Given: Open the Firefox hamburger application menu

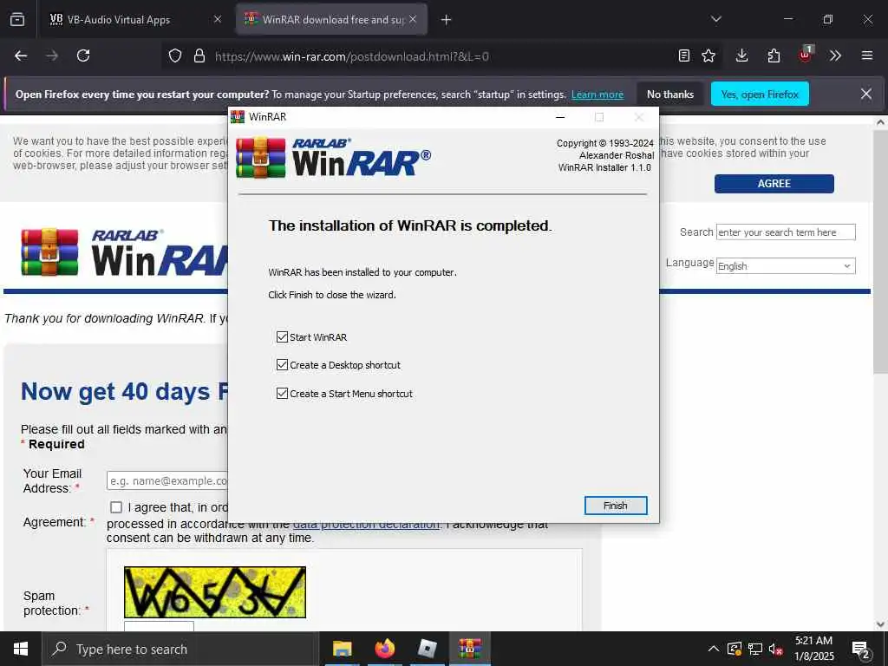Looking at the screenshot, I should 867,55.
